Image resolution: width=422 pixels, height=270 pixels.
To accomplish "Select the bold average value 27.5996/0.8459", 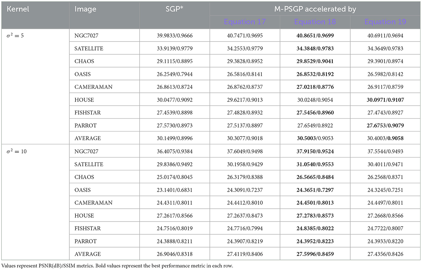I will (x=315, y=254).
